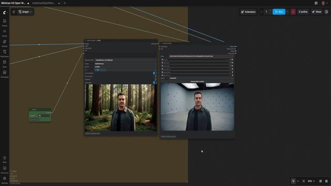Open the zoom percentage dropdown

pyautogui.click(x=311, y=181)
